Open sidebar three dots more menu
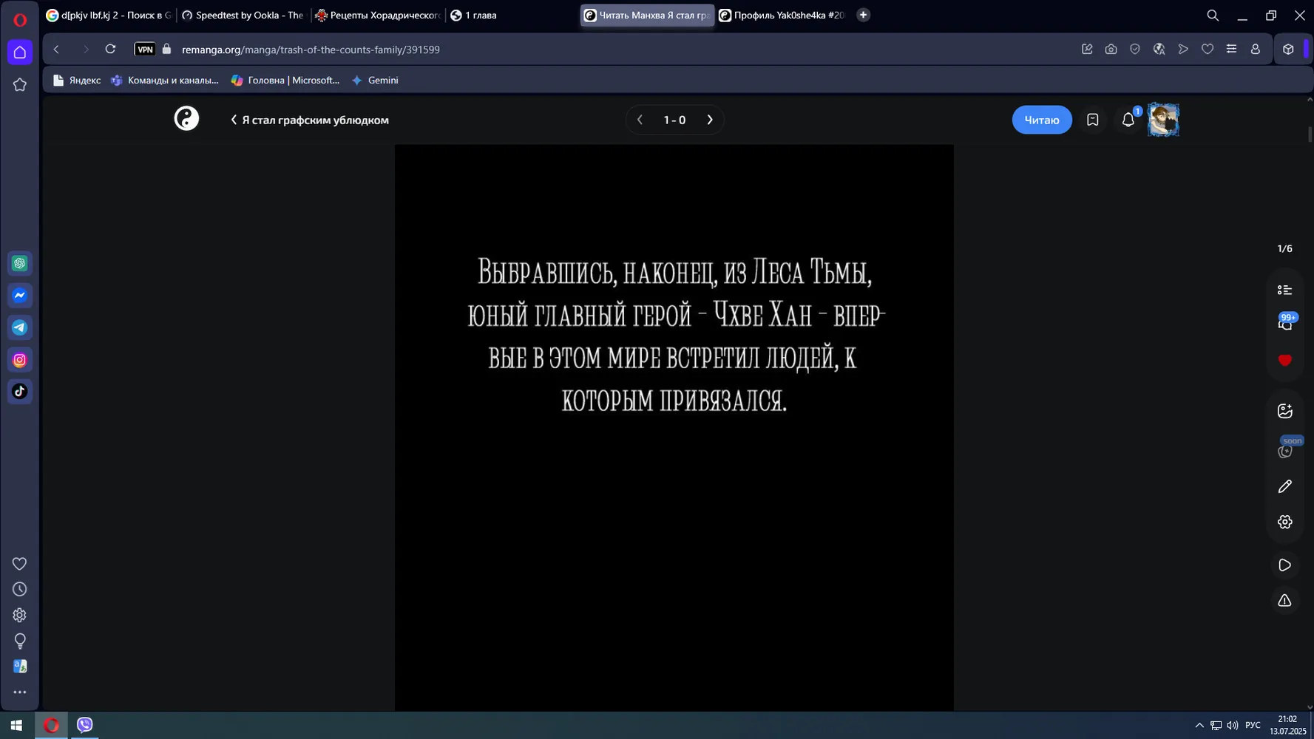The image size is (1314, 739). (20, 692)
